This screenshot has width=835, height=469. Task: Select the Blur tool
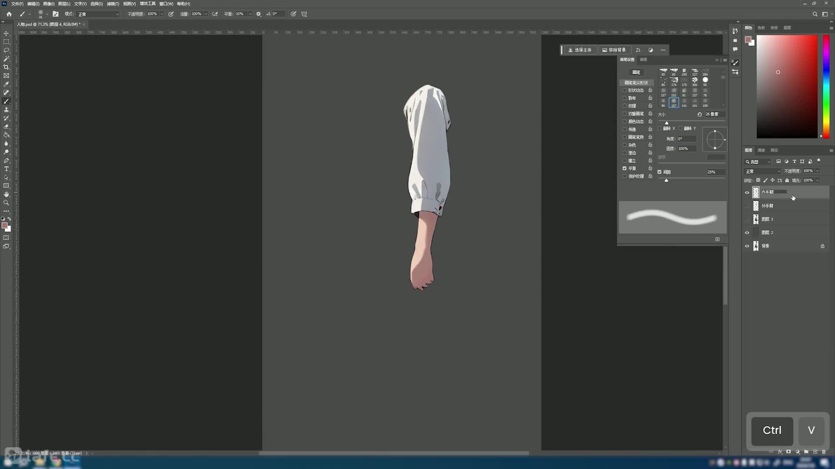point(6,144)
